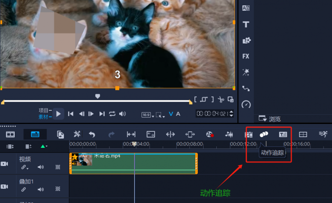Click the arrow-between-bars icon on the timeline toolbar
The image size is (332, 203).
(131, 134)
